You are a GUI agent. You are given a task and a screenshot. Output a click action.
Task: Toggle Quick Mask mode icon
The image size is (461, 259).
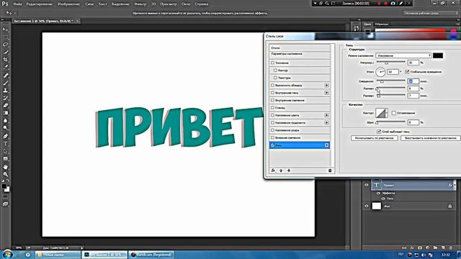pos(5,196)
